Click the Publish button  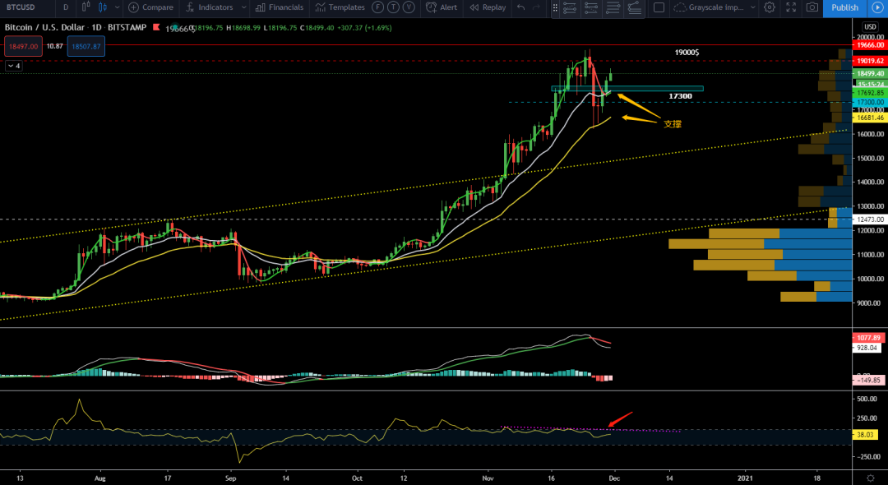point(844,7)
